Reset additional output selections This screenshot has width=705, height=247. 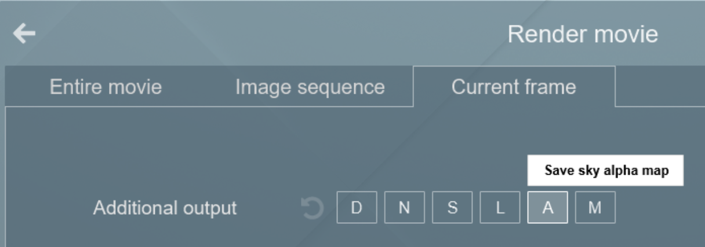pos(313,208)
